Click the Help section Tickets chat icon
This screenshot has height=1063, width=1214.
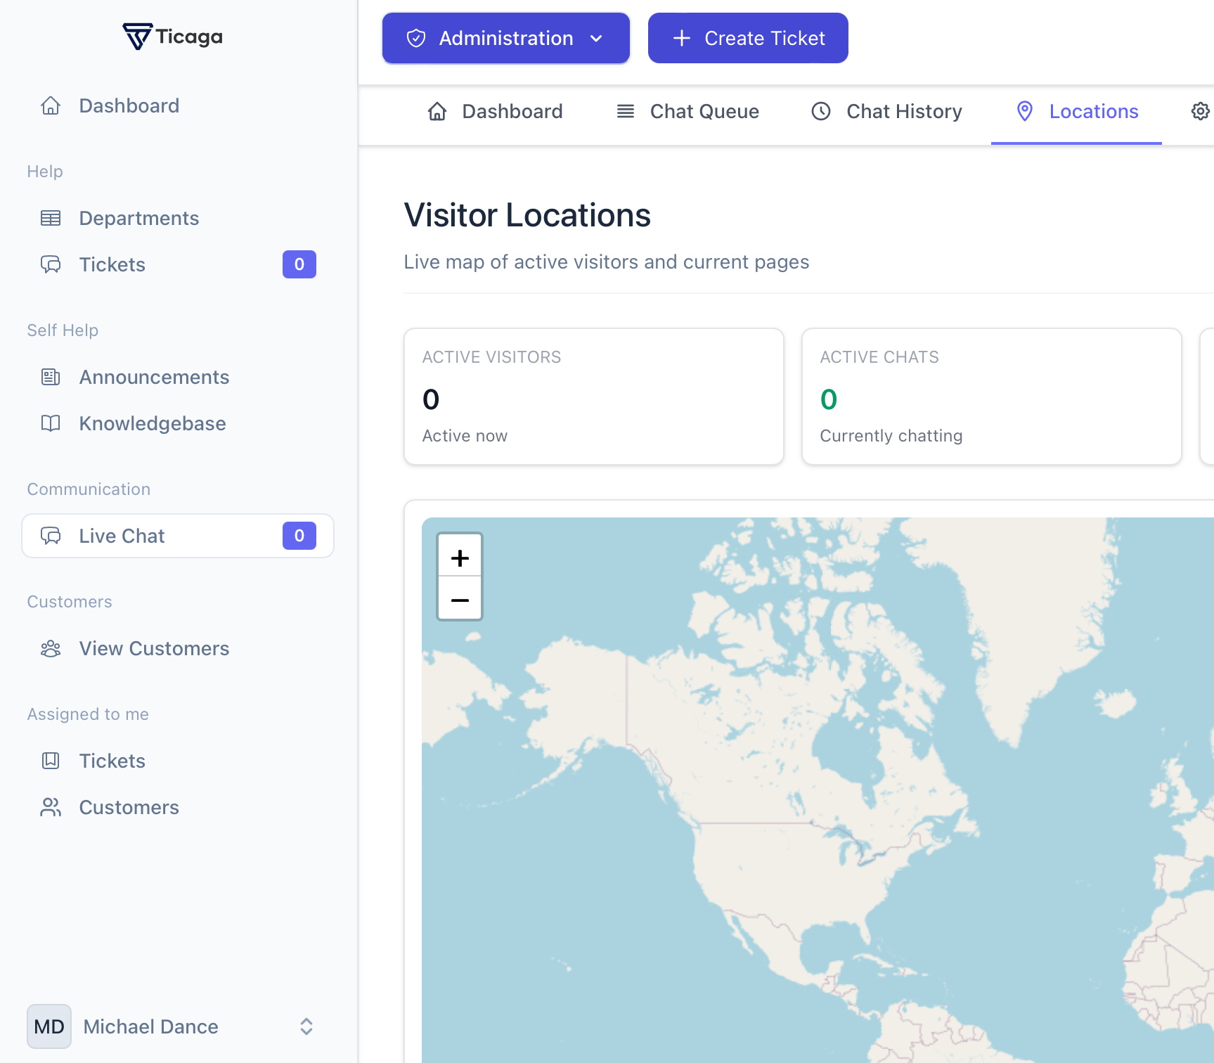pos(51,264)
